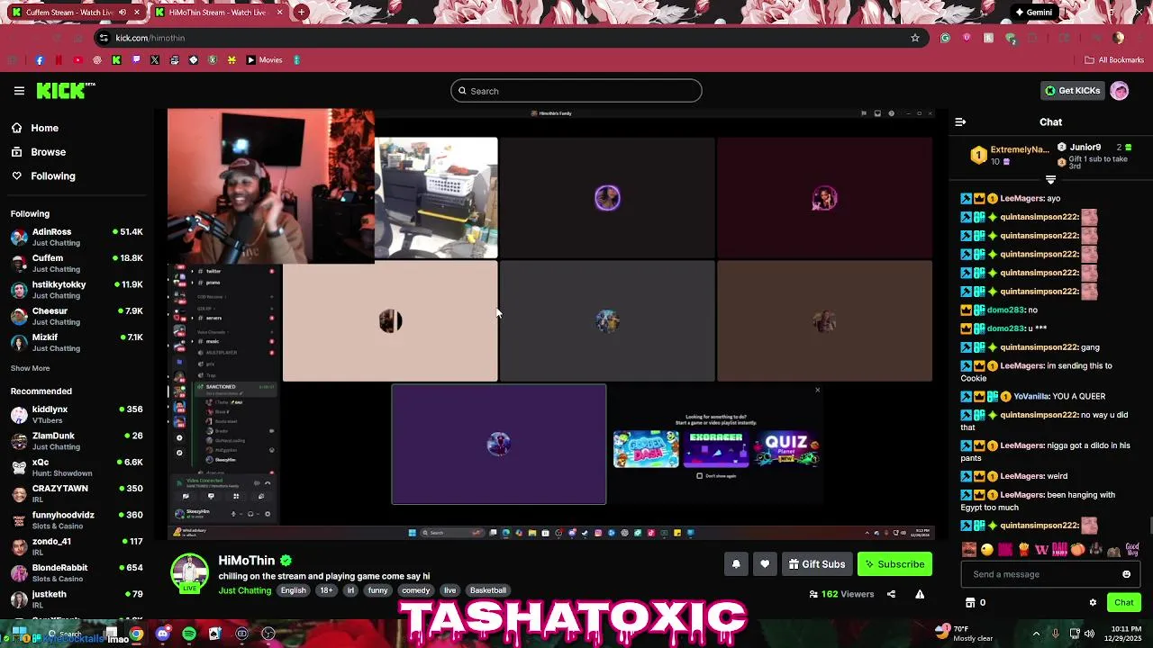Open the emoji picker in message box
Viewport: 1153px width, 648px height.
[x=1126, y=574]
